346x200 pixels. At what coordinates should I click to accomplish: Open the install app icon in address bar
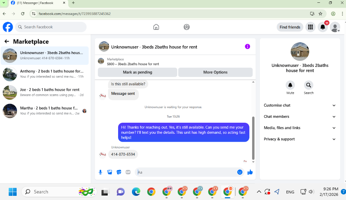click(x=312, y=14)
